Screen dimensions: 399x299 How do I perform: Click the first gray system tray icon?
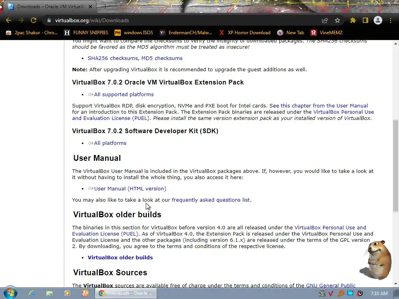tap(322, 294)
